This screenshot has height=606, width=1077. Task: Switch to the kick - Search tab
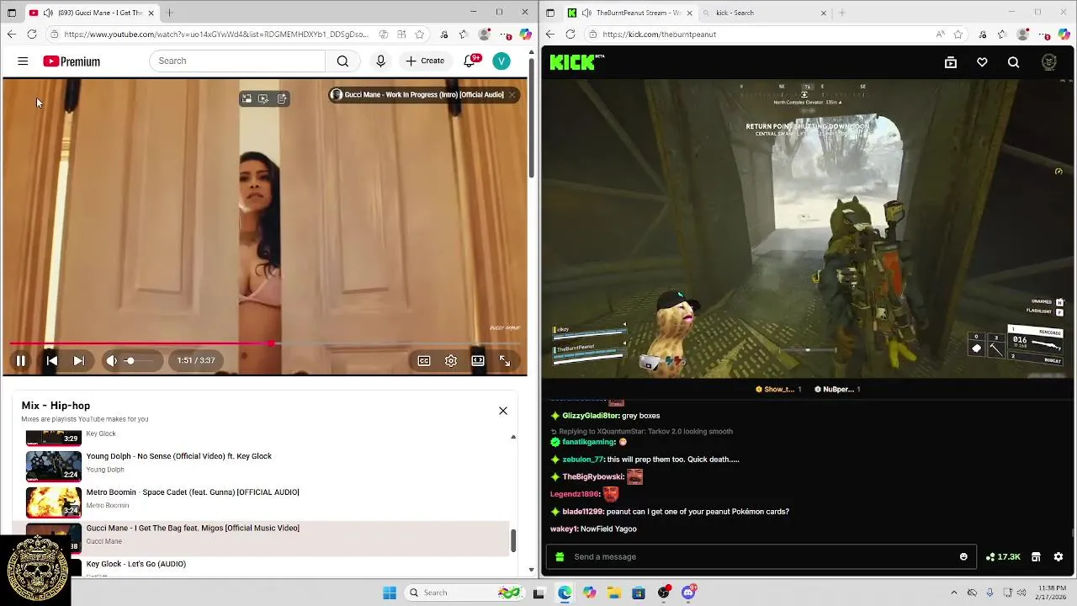(x=765, y=13)
